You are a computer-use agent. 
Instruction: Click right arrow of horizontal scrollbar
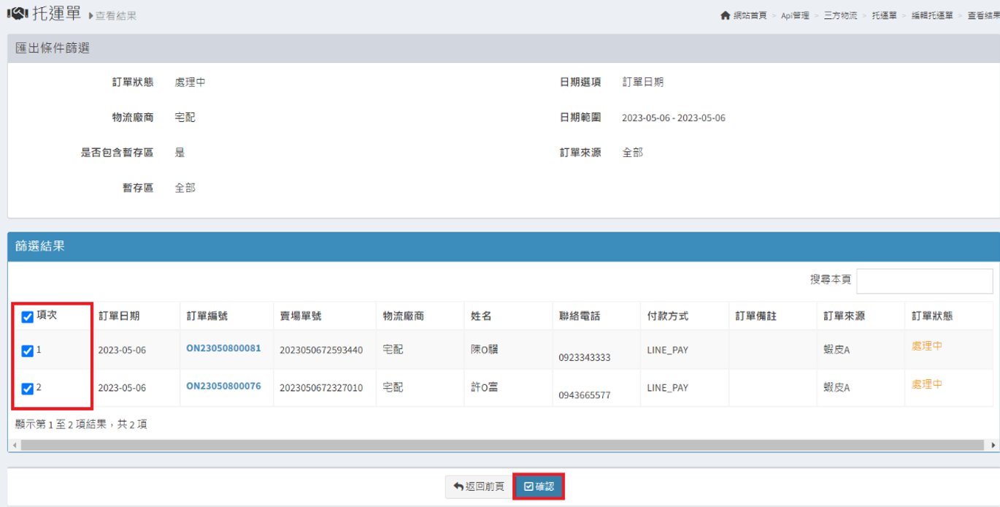click(x=993, y=445)
